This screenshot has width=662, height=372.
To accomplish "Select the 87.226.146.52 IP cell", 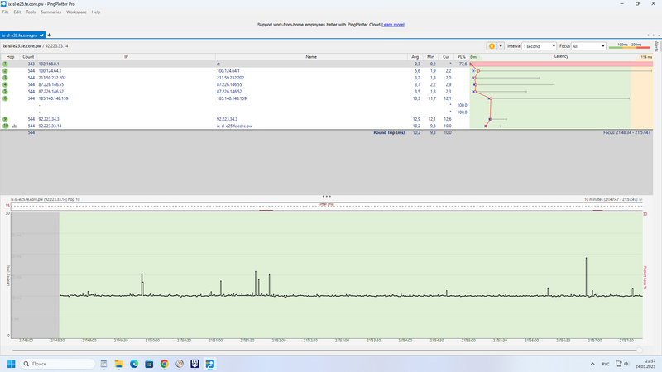I will coord(51,92).
